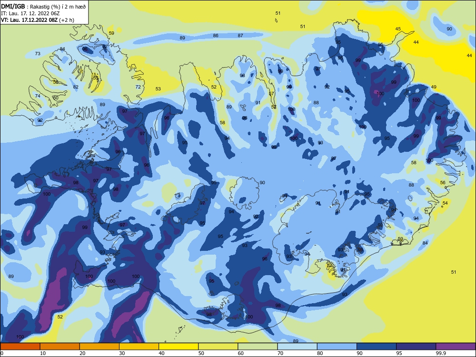Click the legend tick label '10'
Image resolution: width=476 pixels, height=357 pixels.
click(x=43, y=353)
